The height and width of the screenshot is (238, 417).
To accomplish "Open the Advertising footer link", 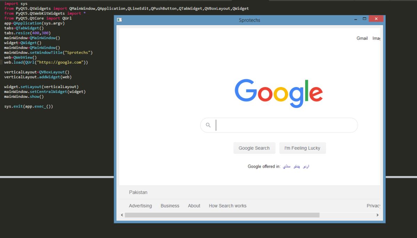I will (140, 206).
